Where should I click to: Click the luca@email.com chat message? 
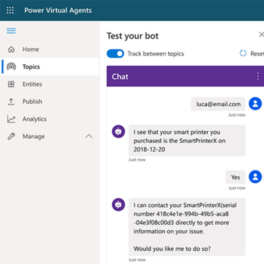(218, 104)
